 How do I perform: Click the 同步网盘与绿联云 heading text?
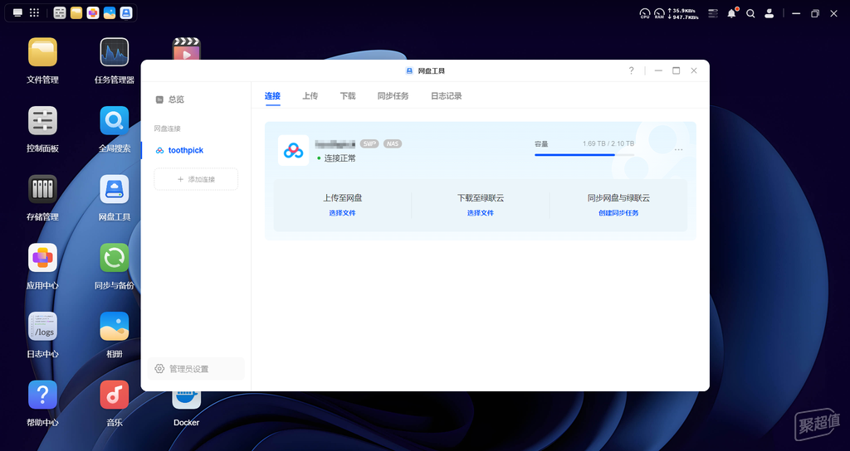coord(618,198)
